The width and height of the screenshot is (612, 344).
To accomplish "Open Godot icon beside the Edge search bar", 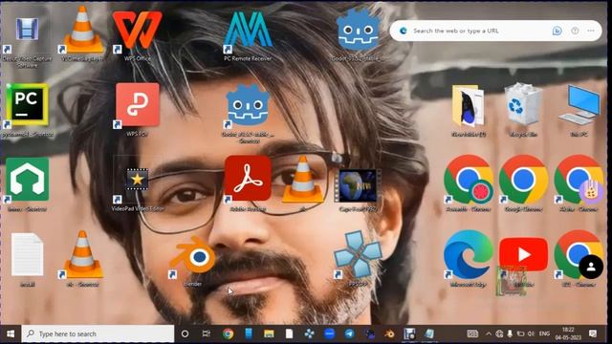I will click(358, 34).
